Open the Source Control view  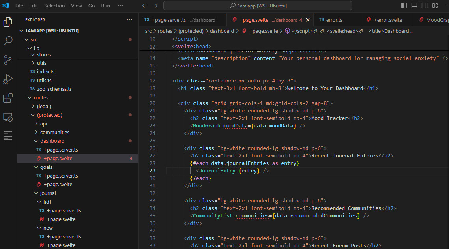[x=8, y=60]
